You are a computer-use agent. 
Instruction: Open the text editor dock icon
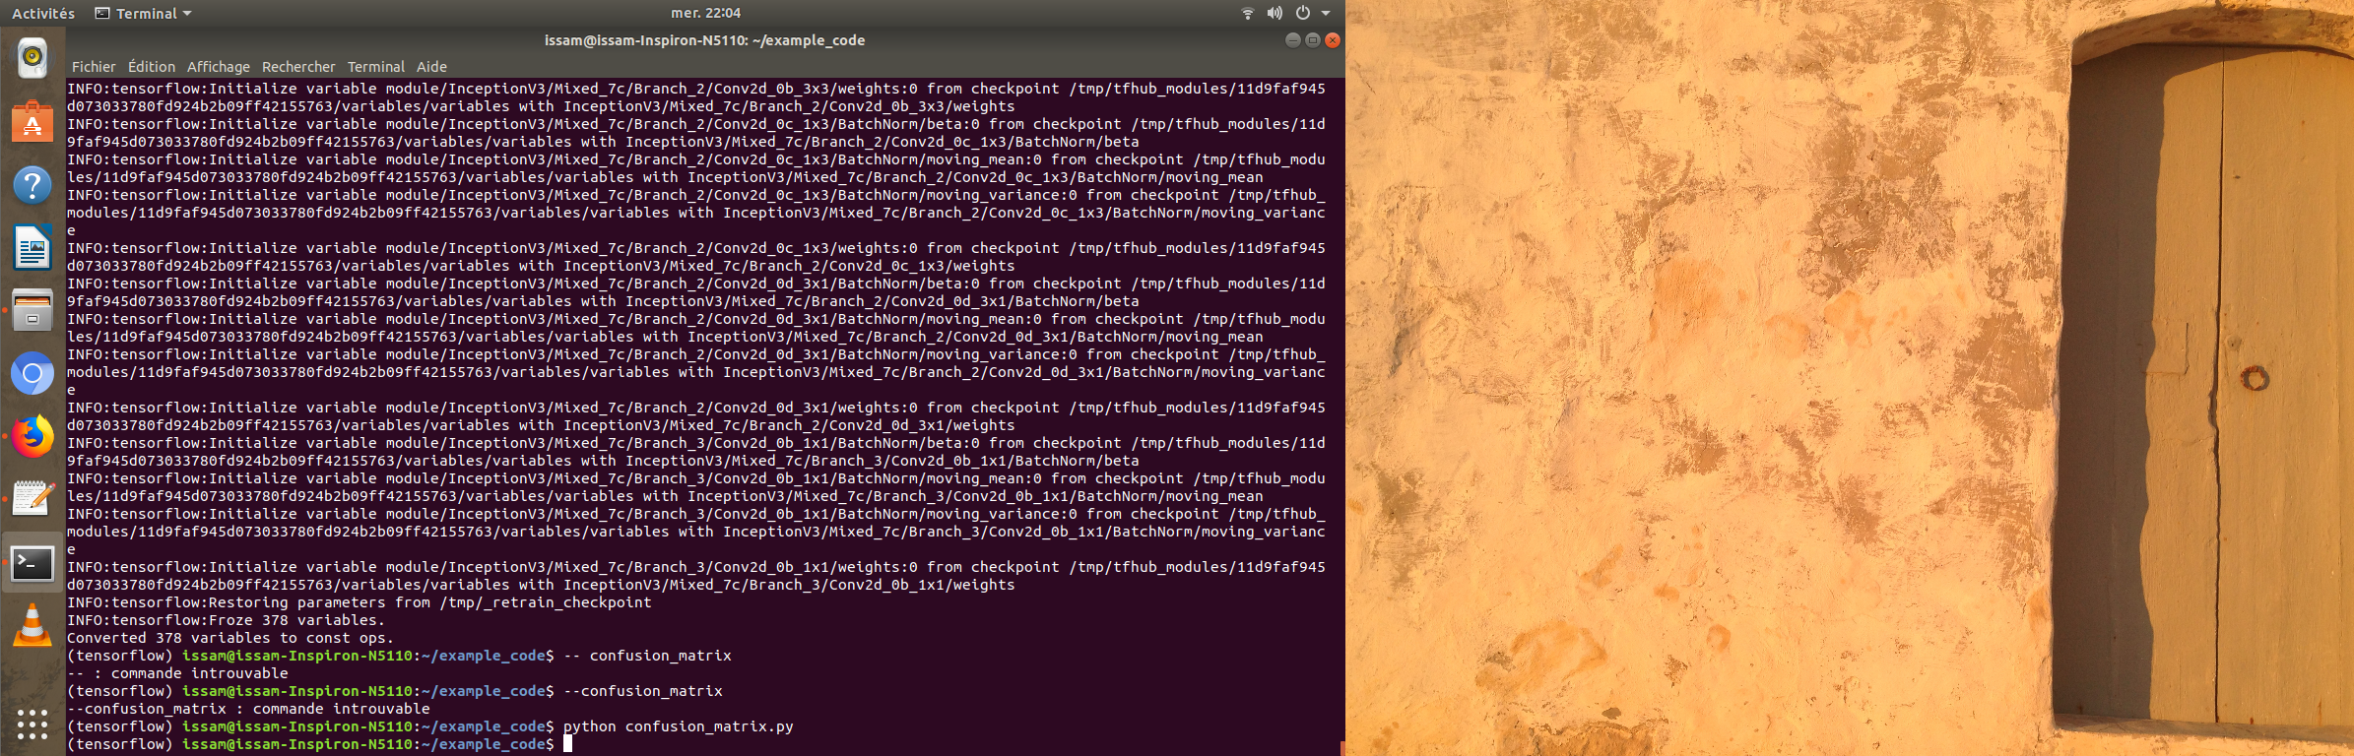[x=33, y=500]
